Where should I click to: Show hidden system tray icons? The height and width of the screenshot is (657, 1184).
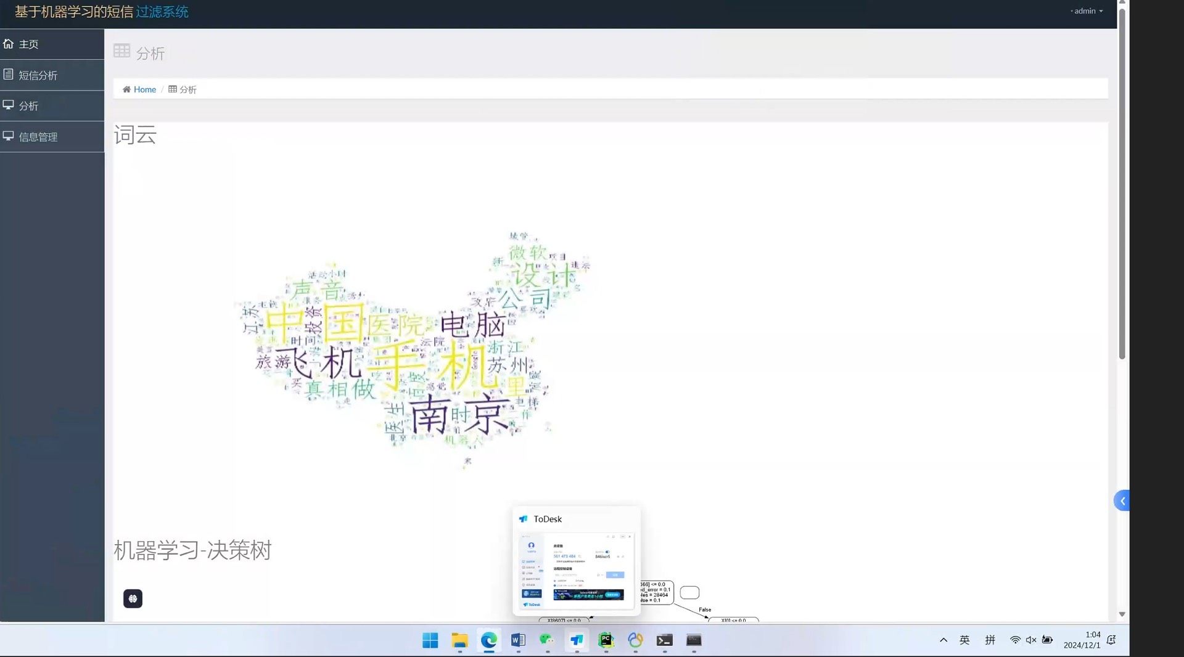943,640
